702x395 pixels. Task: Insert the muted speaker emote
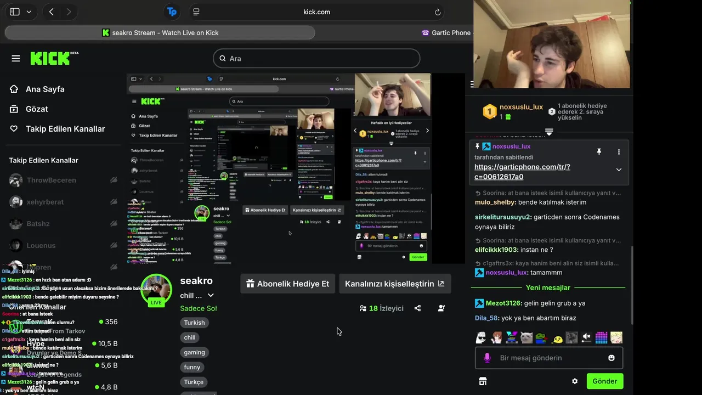coord(586,337)
